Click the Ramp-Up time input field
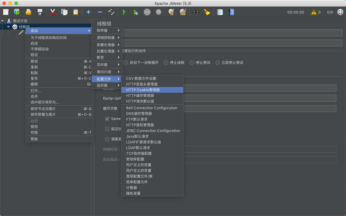The image size is (346, 216). [259, 98]
